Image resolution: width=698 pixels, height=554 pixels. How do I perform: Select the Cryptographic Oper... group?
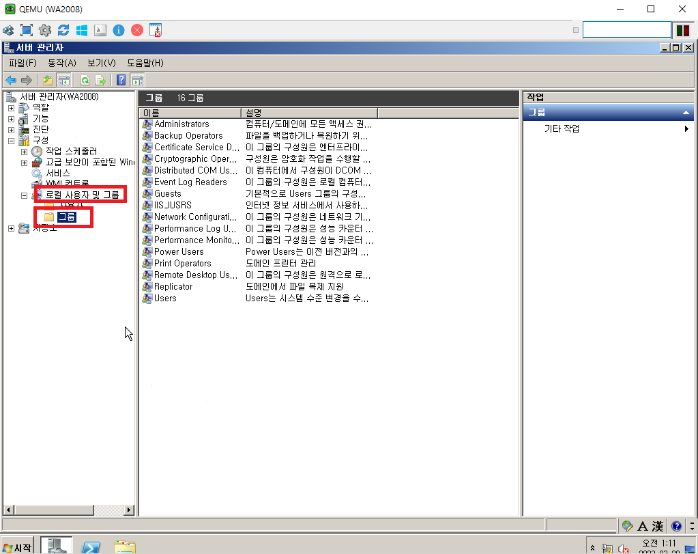click(x=195, y=158)
